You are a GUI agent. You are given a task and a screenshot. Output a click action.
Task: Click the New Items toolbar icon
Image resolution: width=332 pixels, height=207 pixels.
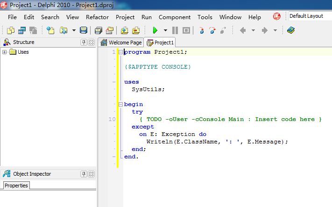(11, 30)
